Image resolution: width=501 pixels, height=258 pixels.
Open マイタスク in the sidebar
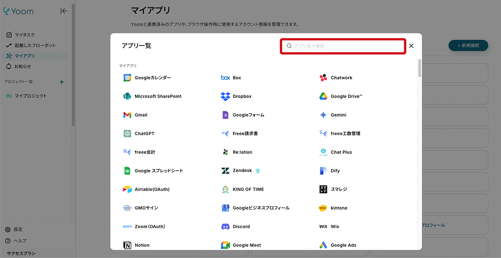25,35
